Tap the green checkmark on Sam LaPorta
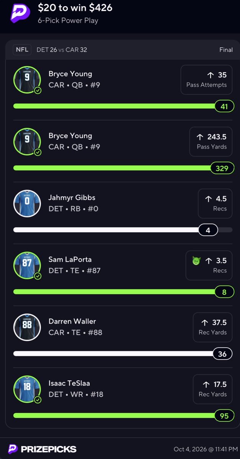 click(x=38, y=276)
